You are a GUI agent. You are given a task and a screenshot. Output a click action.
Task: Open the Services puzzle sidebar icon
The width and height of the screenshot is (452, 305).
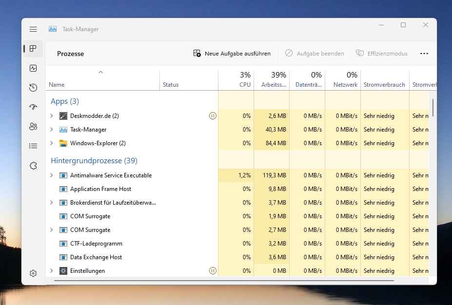pos(33,166)
